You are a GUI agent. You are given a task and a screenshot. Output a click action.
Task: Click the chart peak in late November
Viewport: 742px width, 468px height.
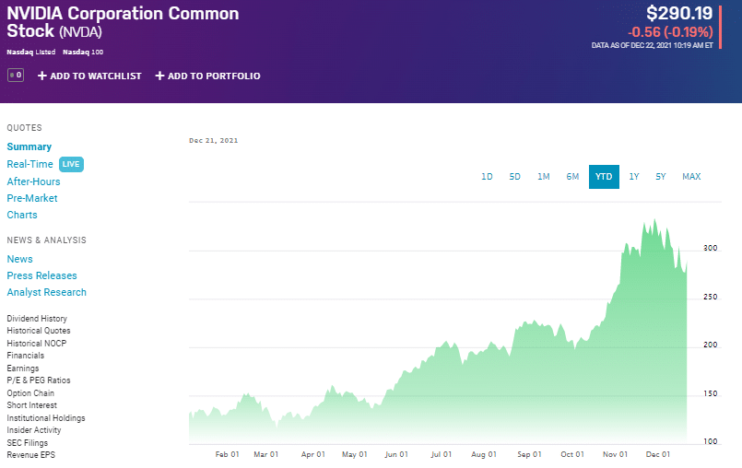point(655,219)
